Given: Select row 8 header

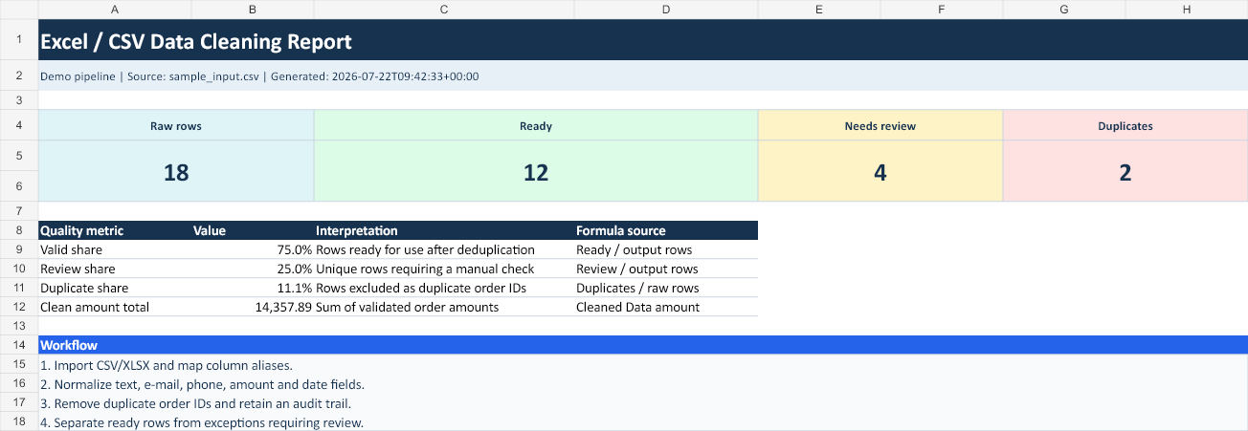Looking at the screenshot, I should point(19,230).
